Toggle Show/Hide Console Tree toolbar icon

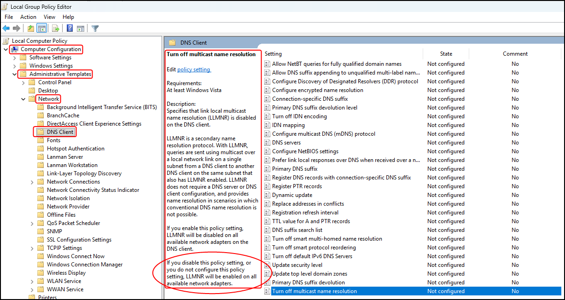tap(41, 28)
